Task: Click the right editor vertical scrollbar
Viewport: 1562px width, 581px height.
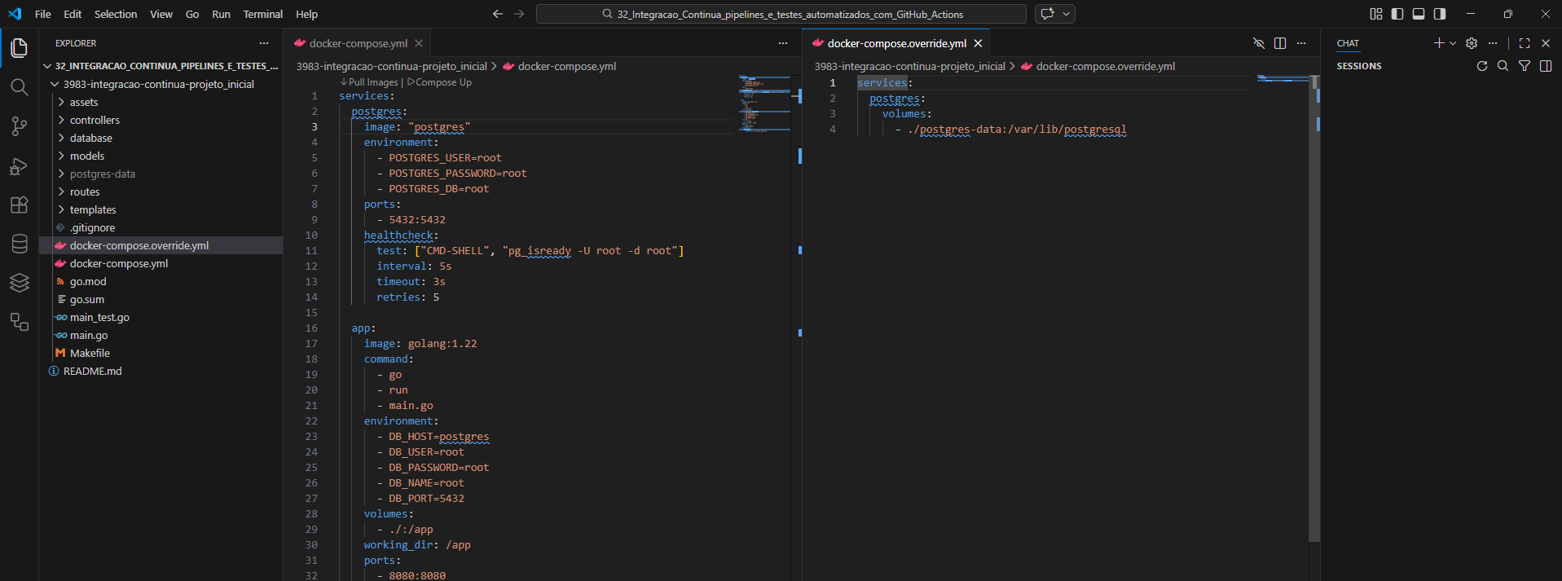Action: 1313,310
